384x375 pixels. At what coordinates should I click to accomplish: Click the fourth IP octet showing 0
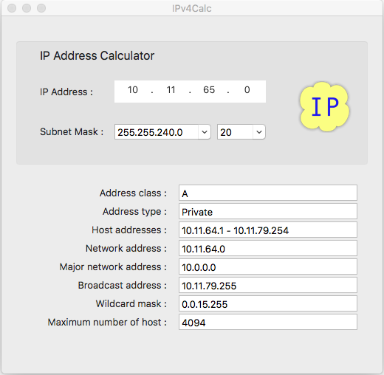(247, 90)
